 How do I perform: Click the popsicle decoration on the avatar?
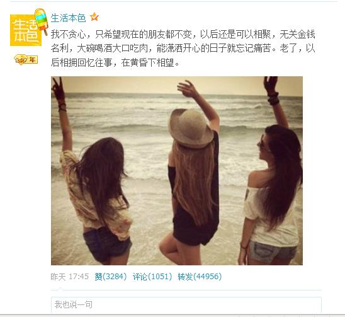[42, 21]
